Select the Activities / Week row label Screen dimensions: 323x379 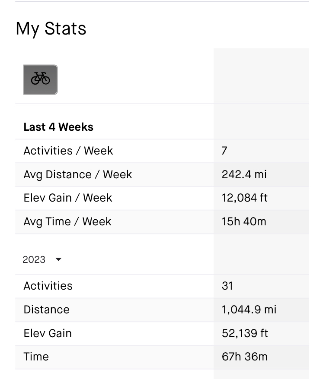(x=68, y=151)
